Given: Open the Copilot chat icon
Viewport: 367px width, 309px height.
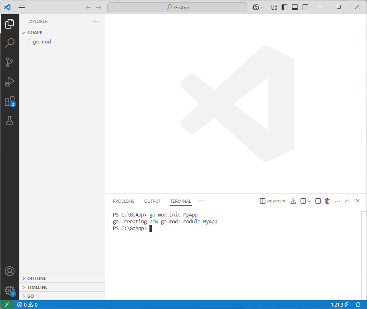Looking at the screenshot, I should (255, 8).
